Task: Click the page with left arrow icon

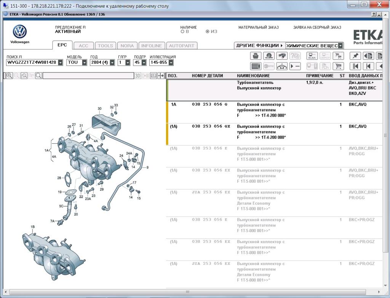Action: click(x=368, y=56)
